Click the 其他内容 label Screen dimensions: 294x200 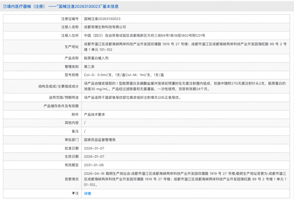point(72,123)
